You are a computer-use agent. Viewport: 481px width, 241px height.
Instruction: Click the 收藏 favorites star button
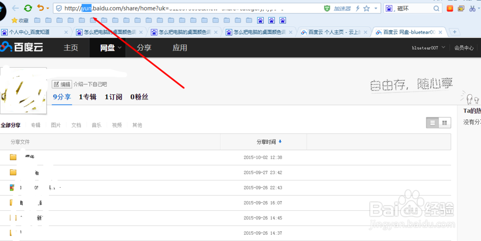tap(20, 21)
